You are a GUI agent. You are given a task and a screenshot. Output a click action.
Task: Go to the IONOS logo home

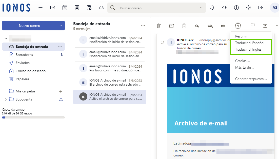pos(16,8)
